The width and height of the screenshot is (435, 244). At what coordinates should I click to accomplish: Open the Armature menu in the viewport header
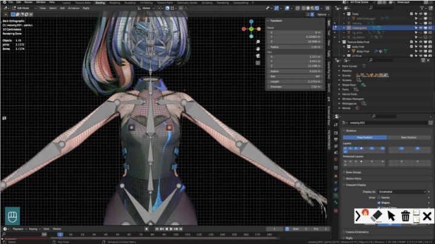click(x=74, y=8)
